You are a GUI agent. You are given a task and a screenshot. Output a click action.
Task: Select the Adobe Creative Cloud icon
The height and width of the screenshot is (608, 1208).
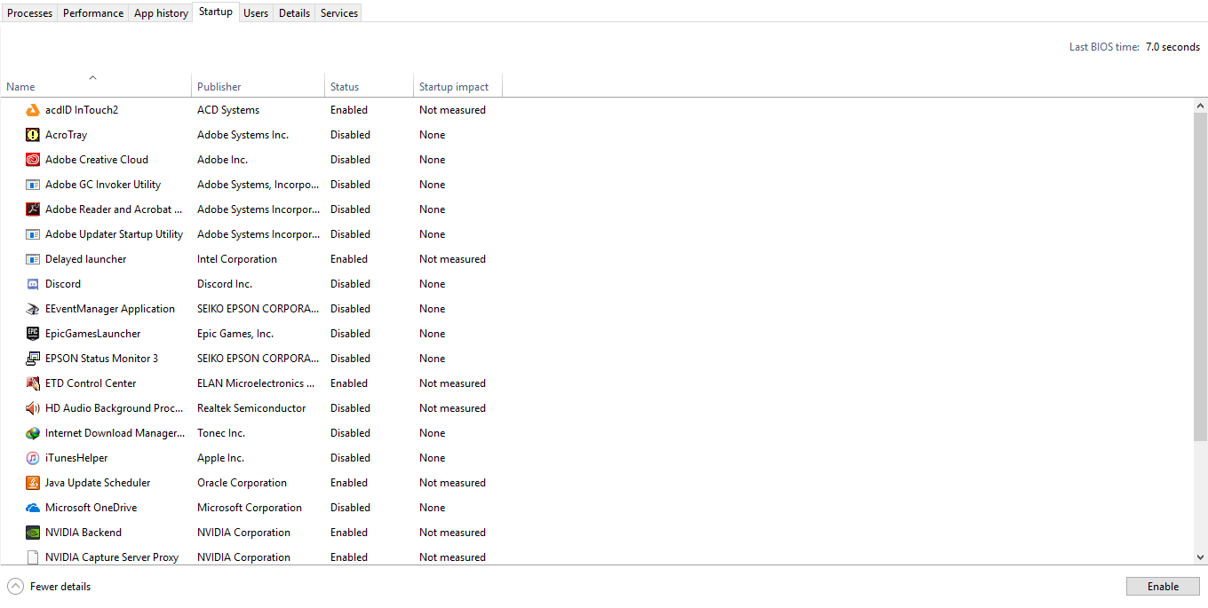33,160
